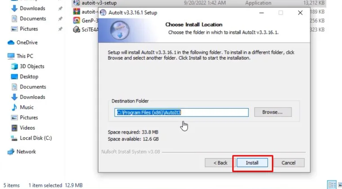
Task: Switch to details view layout icon
Action: (332, 185)
